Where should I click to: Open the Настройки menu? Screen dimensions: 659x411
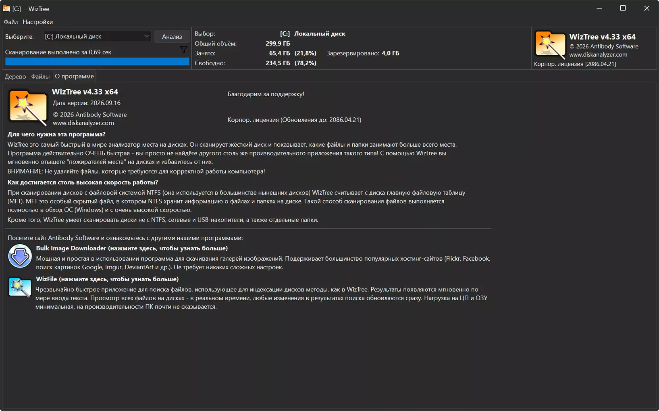37,22
